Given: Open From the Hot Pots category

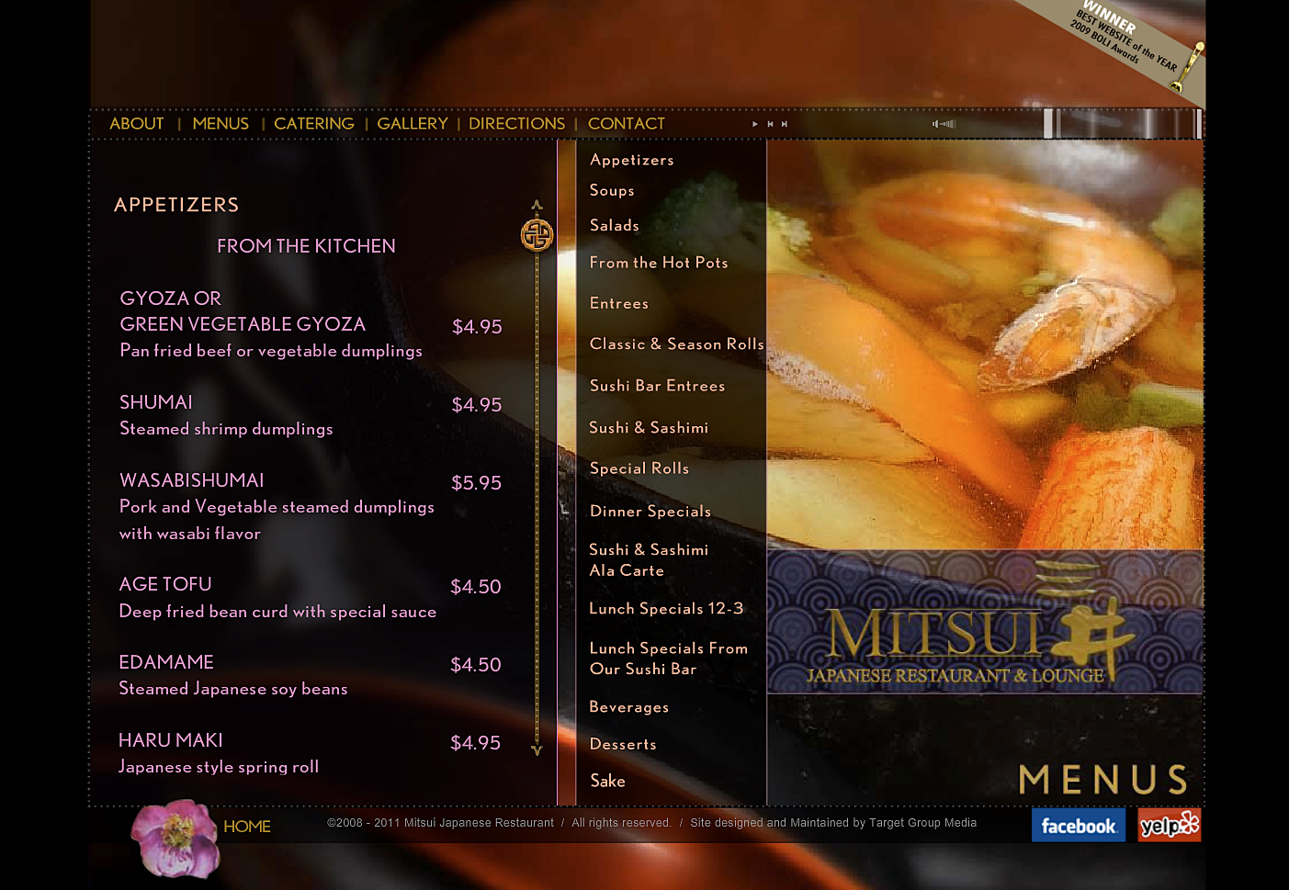Looking at the screenshot, I should point(659,263).
